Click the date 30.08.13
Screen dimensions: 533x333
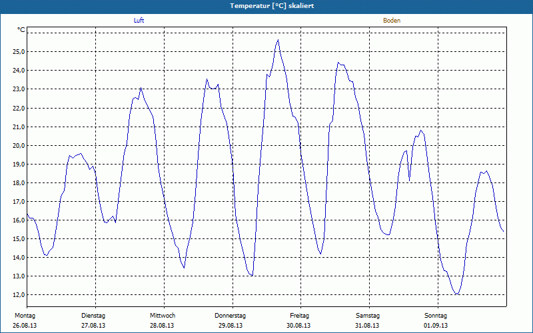[298, 326]
